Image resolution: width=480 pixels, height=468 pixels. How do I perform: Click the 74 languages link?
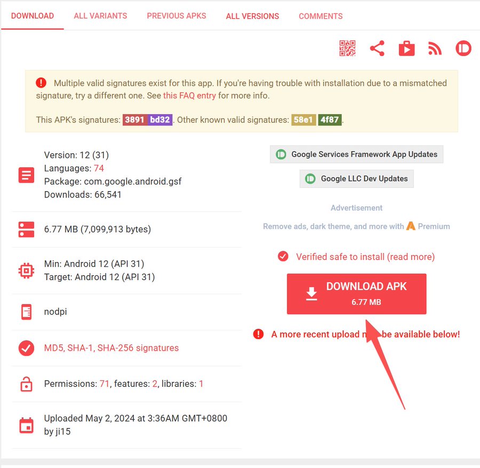pos(99,168)
